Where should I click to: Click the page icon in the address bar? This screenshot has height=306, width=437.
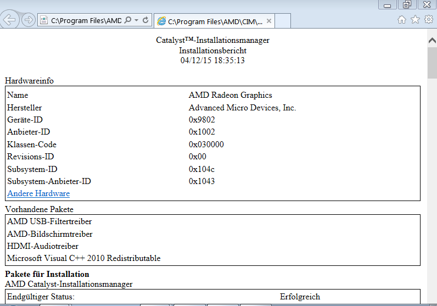click(x=44, y=20)
